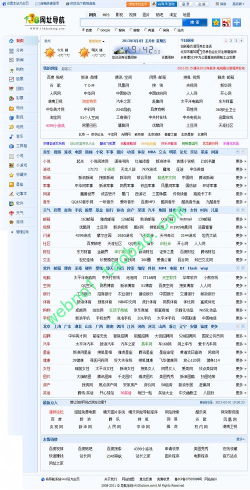
Task: Open 音乐 music note sidebar item
Action: (x=19, y=136)
